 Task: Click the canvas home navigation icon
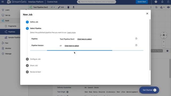(164, 35)
